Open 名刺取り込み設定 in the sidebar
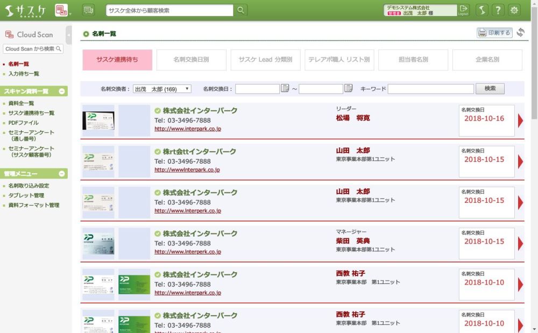The width and height of the screenshot is (538, 333). pos(29,186)
